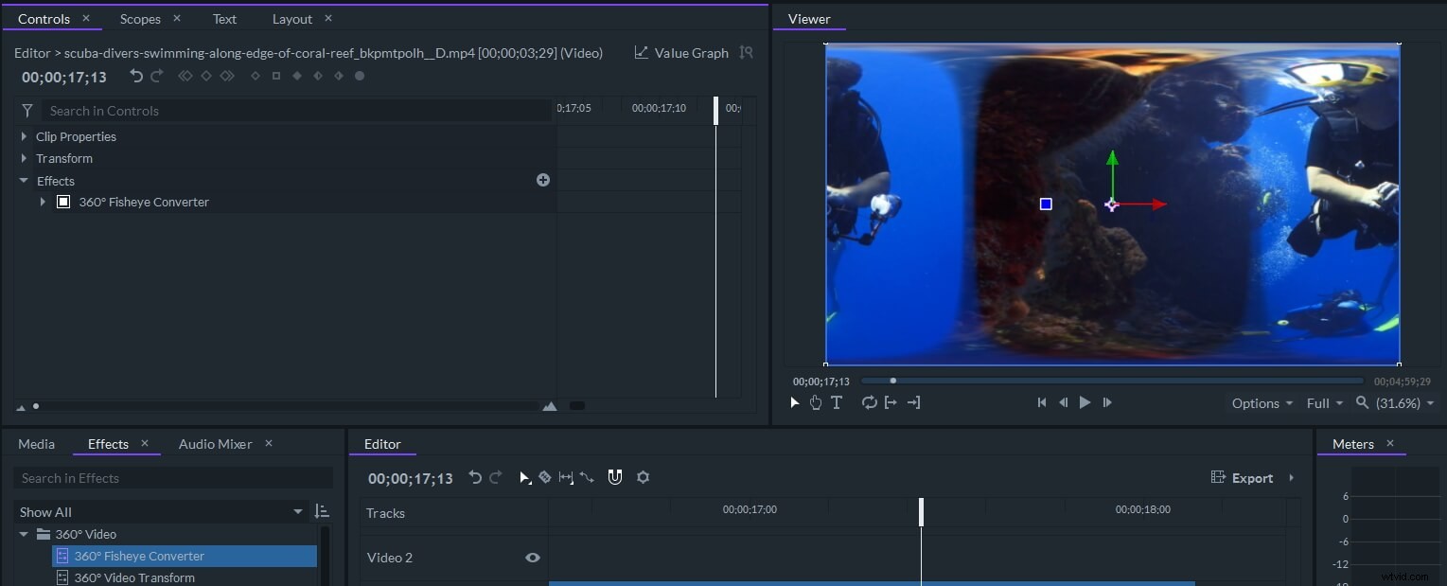Click the filter funnel icon in Controls
Image resolution: width=1447 pixels, height=586 pixels.
27,111
